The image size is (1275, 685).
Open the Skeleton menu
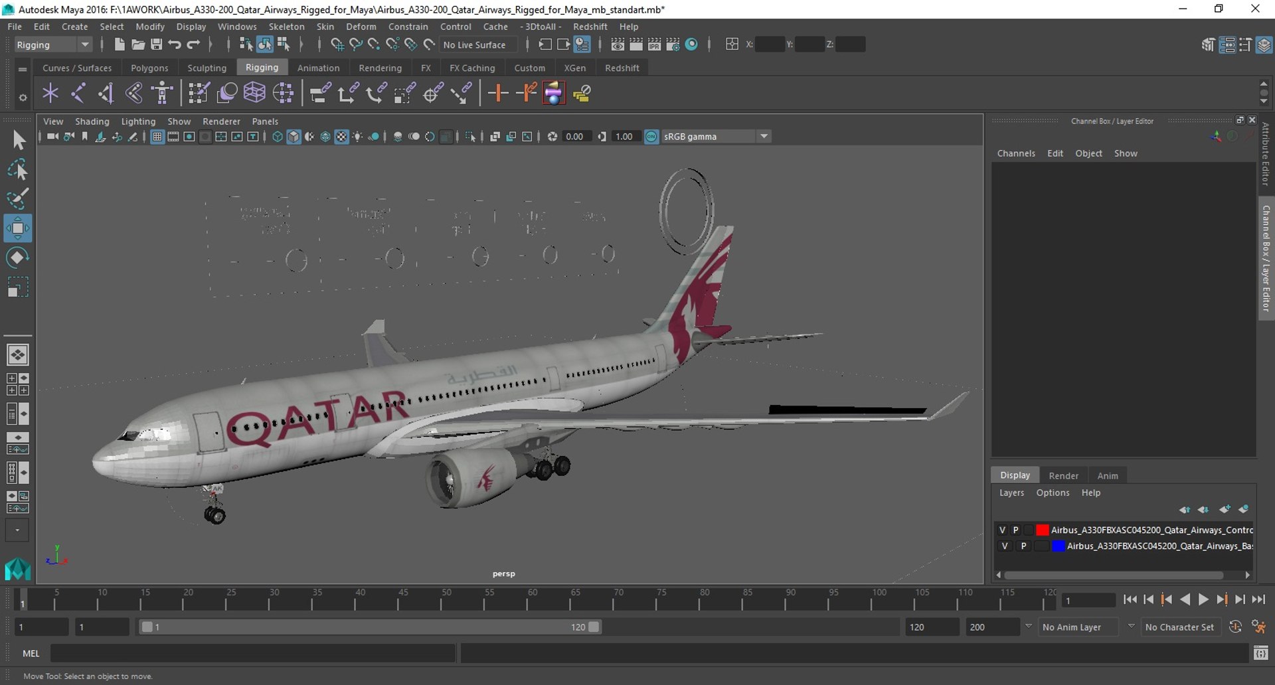[286, 27]
